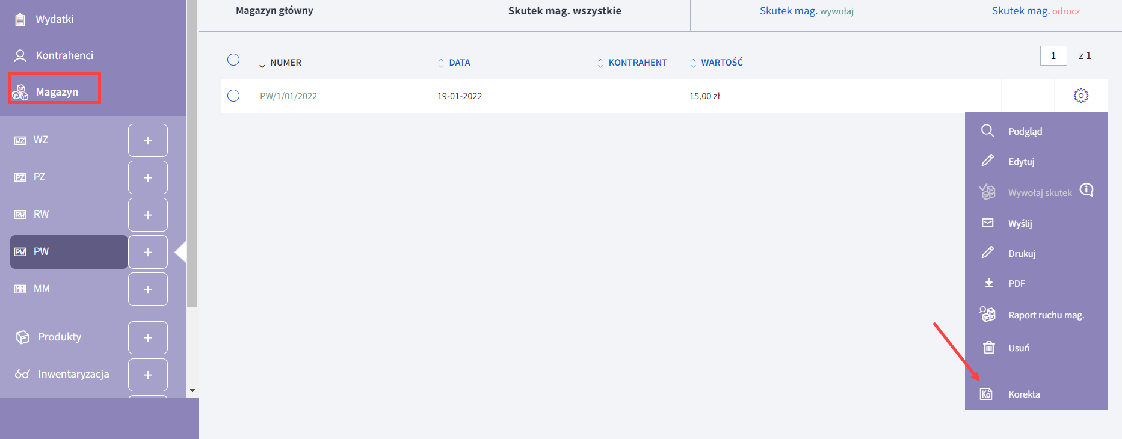The height and width of the screenshot is (439, 1122).
Task: Select the PW/1/01/2022 row radio button
Action: pyautogui.click(x=233, y=96)
